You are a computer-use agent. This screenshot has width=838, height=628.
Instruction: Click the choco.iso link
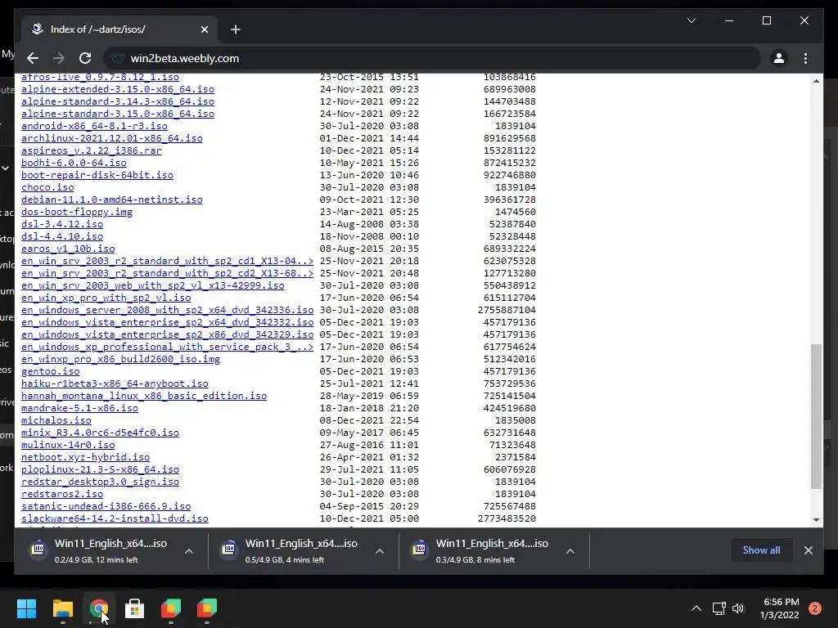(x=47, y=187)
